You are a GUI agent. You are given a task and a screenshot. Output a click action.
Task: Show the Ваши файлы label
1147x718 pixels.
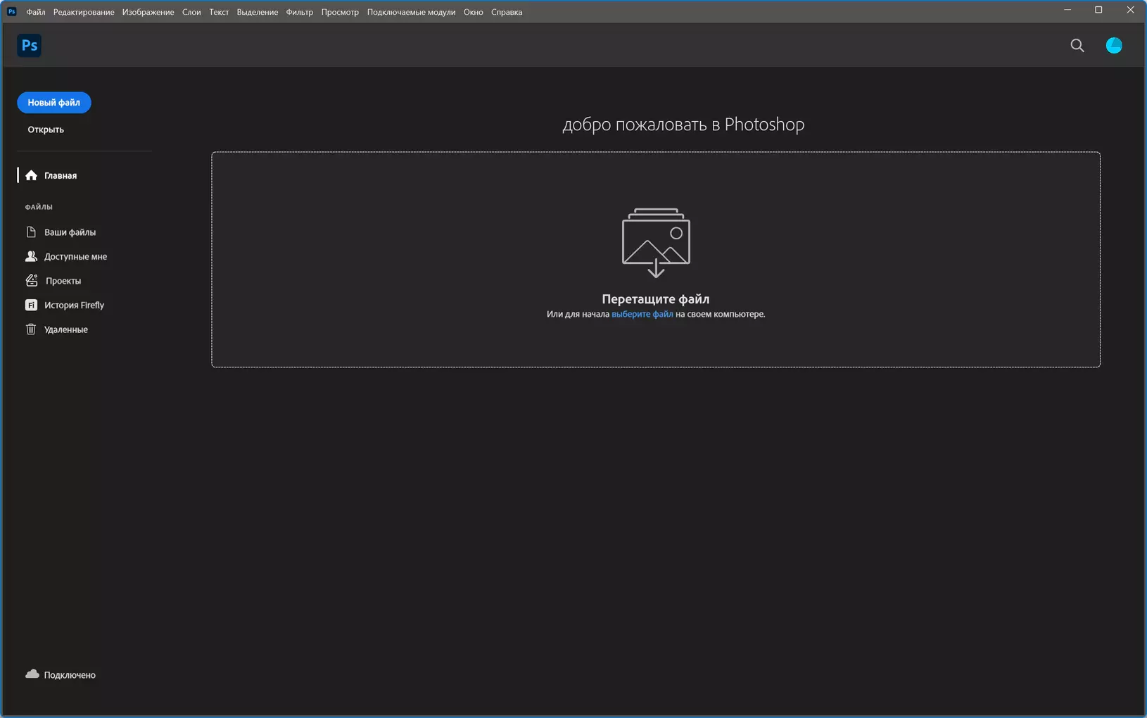tap(70, 232)
